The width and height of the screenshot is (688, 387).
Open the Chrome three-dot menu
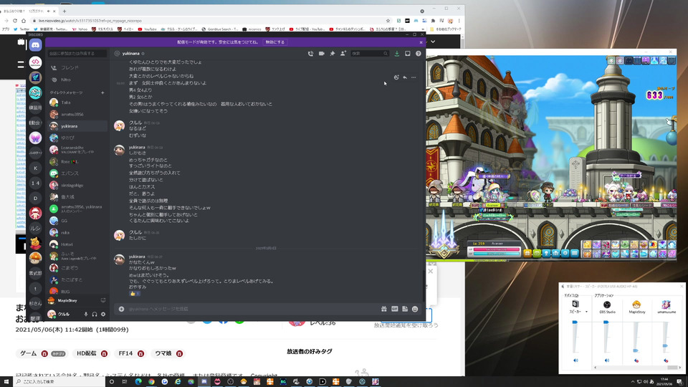tap(459, 21)
